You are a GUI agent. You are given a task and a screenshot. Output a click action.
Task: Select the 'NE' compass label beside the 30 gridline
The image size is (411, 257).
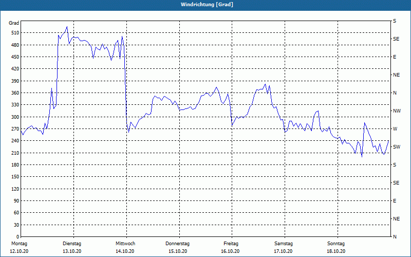click(397, 219)
